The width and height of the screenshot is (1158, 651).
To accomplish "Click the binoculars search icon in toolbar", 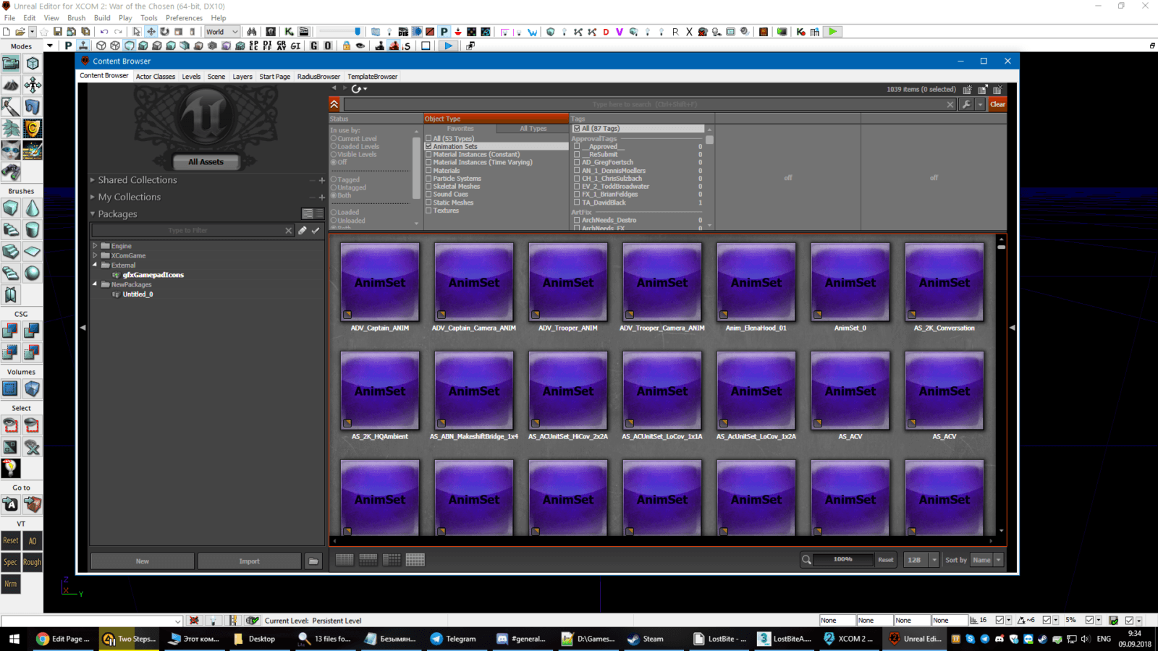I will point(252,32).
